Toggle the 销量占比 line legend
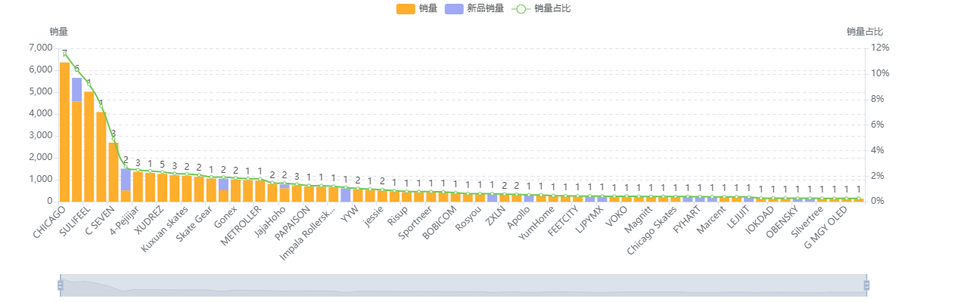 (542, 9)
